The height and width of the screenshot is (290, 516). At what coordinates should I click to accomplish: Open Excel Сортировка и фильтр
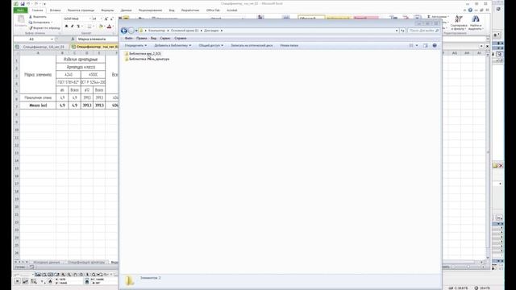pos(459,23)
